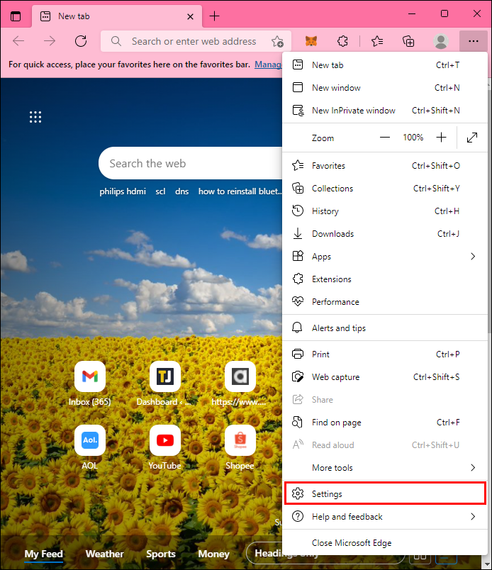This screenshot has width=492, height=570.
Task: Open Settings from the menu
Action: pos(385,493)
